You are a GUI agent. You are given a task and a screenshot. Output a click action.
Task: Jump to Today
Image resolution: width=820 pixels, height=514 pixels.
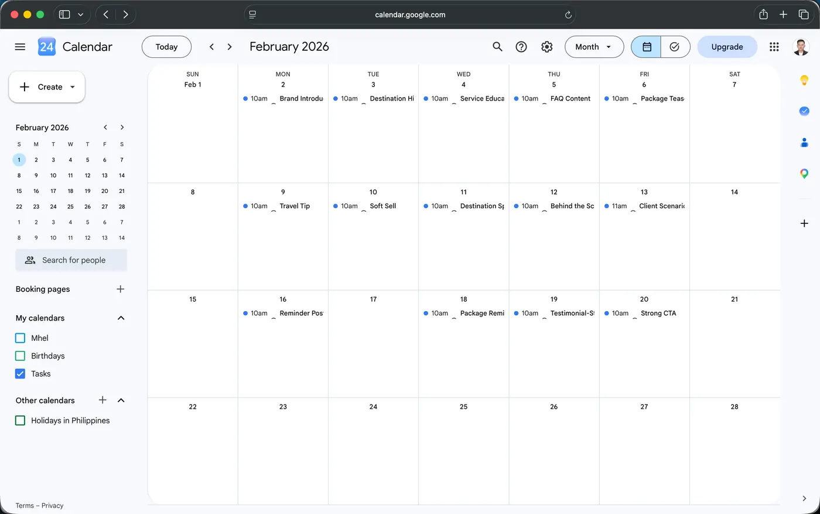[166, 47]
